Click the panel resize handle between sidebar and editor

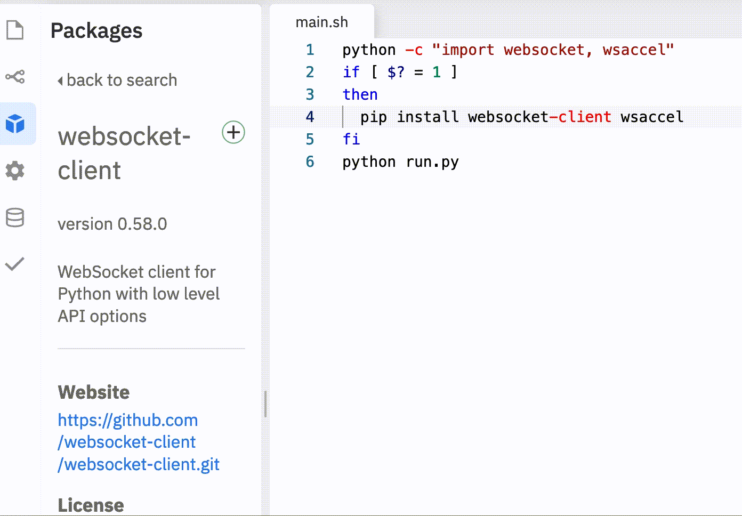click(265, 404)
